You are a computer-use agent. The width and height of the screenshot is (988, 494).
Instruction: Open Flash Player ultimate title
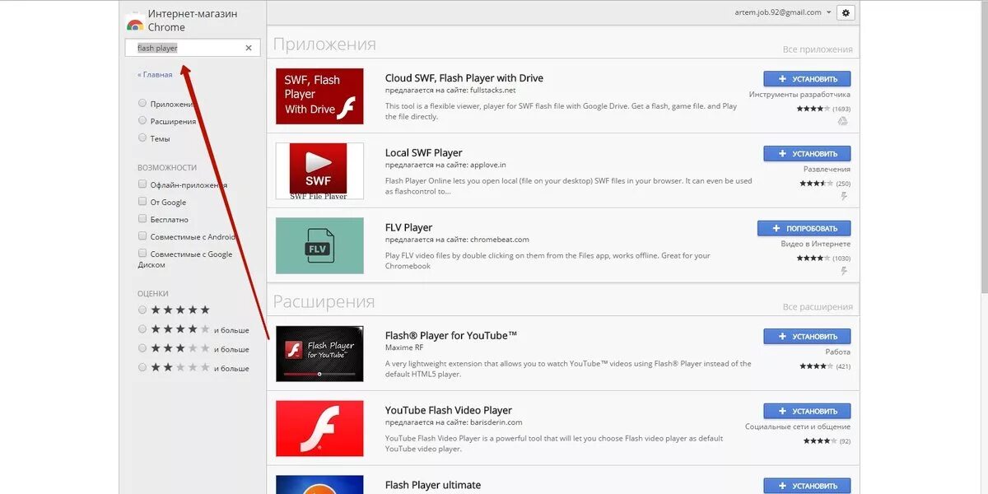pyautogui.click(x=433, y=485)
